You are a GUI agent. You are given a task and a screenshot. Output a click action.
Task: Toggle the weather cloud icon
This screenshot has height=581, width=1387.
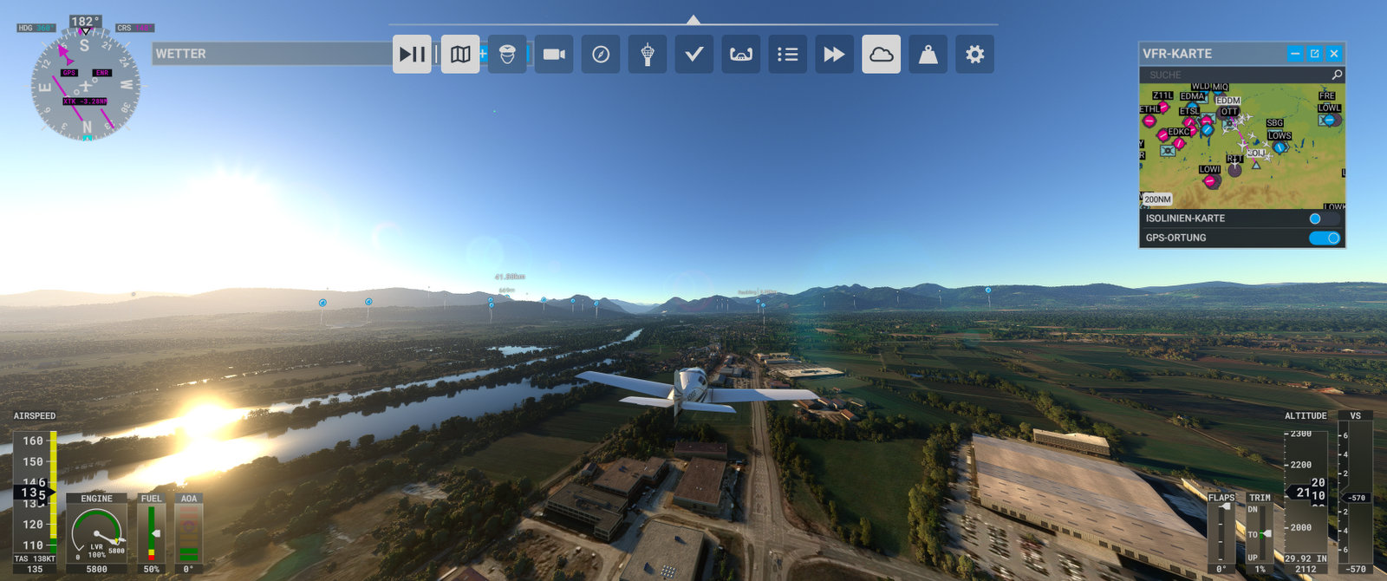[x=882, y=55]
